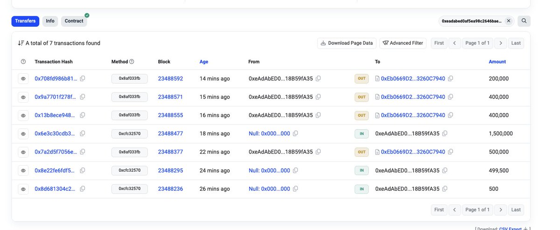Click the bottom Last page button
This screenshot has width=560, height=230.
[516, 210]
